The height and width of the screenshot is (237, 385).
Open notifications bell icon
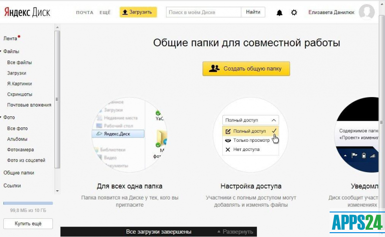(280, 12)
